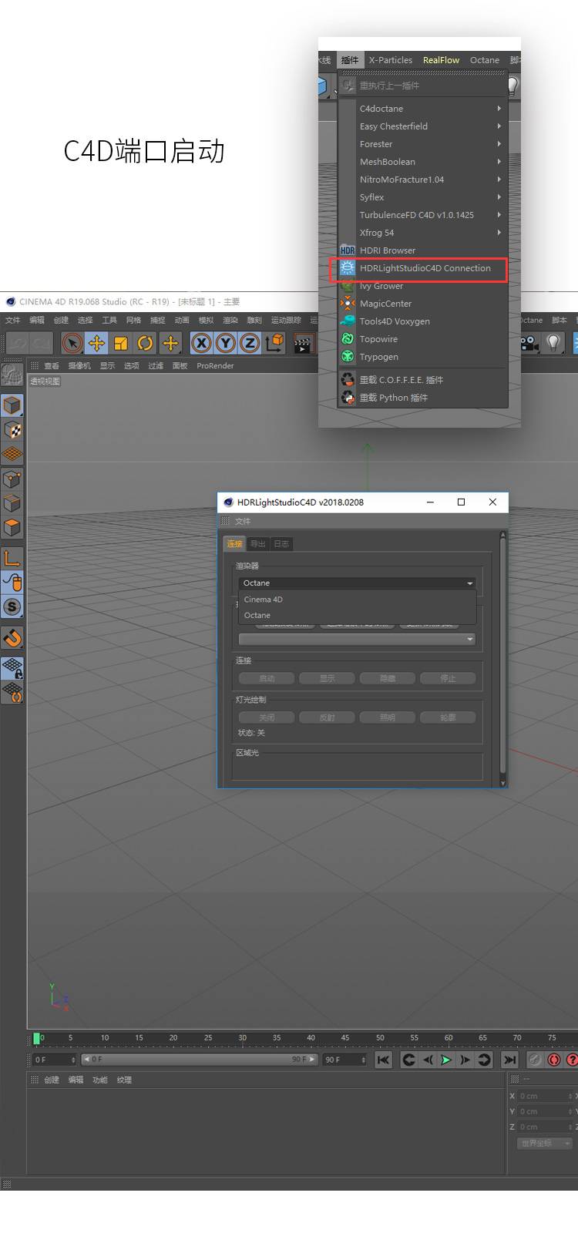578x1233 pixels.
Task: Activate the Rotate tool
Action: (146, 343)
